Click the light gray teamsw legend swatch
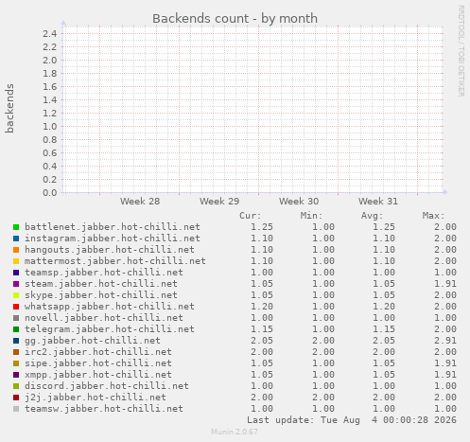Image resolution: width=470 pixels, height=442 pixels. [16, 409]
